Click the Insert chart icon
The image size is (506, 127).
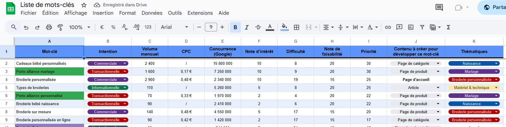pos(411,27)
